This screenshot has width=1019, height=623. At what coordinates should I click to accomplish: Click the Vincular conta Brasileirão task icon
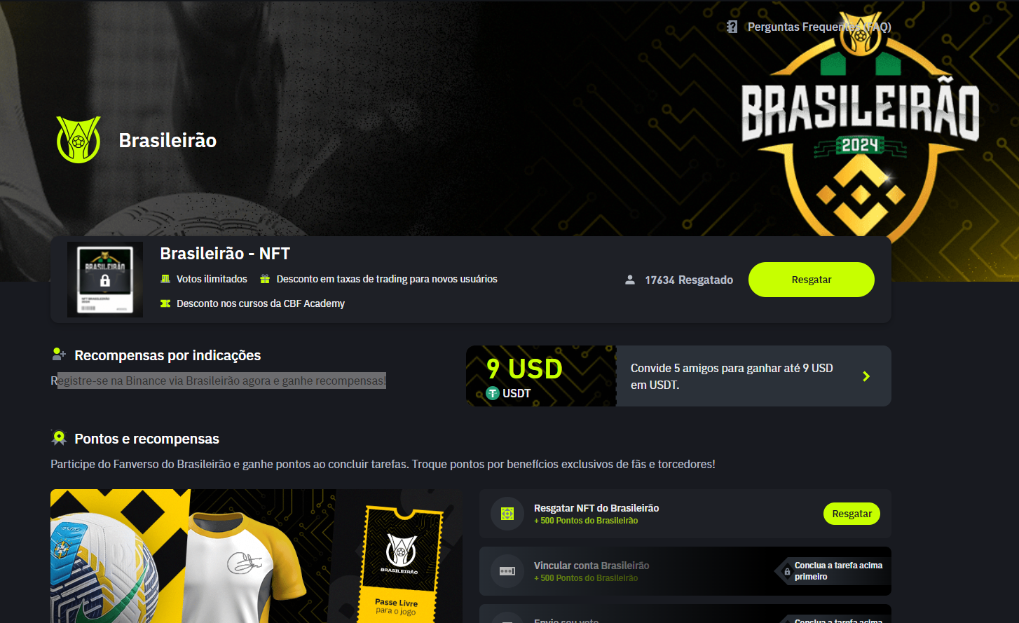507,571
